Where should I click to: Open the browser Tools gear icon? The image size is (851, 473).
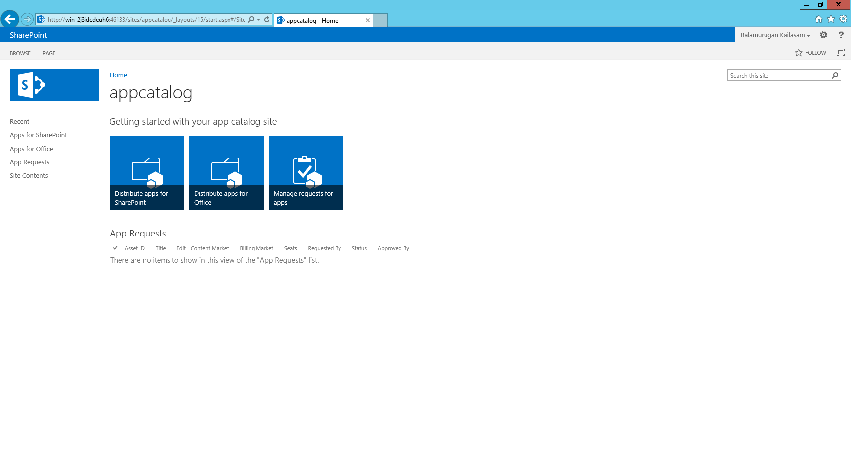click(x=843, y=19)
